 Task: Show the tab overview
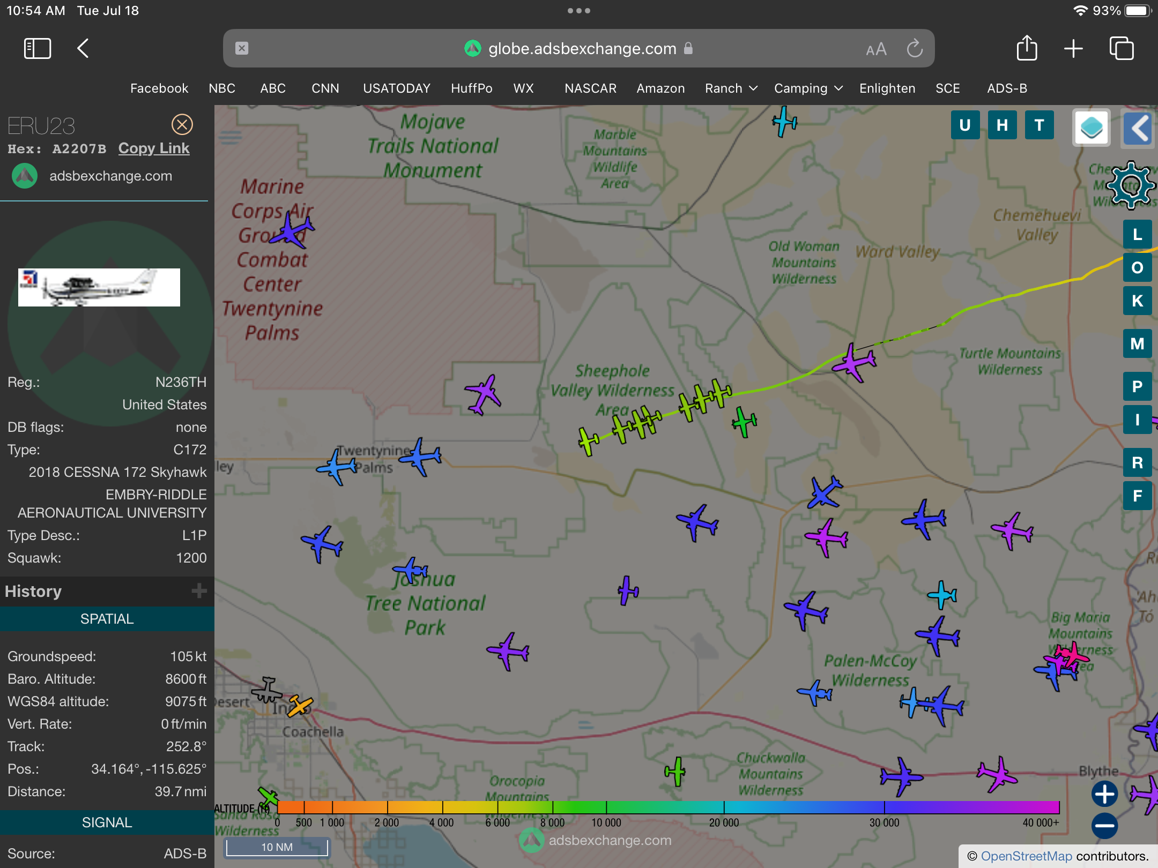[x=1121, y=48]
